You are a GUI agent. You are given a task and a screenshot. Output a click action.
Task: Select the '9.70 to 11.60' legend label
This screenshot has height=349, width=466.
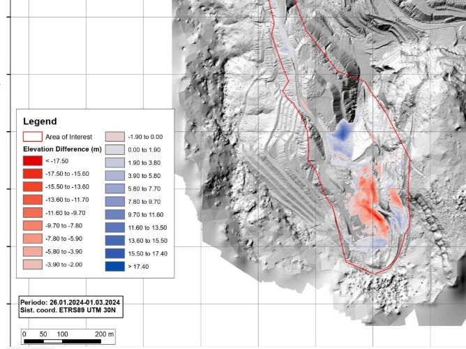[x=146, y=214]
